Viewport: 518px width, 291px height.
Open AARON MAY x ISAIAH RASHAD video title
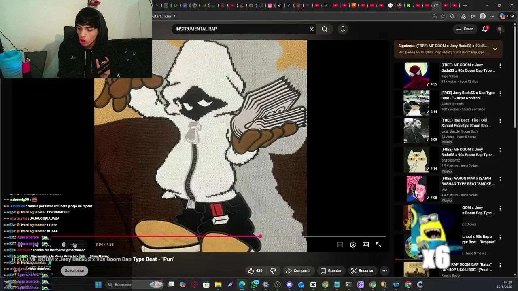[x=468, y=181]
